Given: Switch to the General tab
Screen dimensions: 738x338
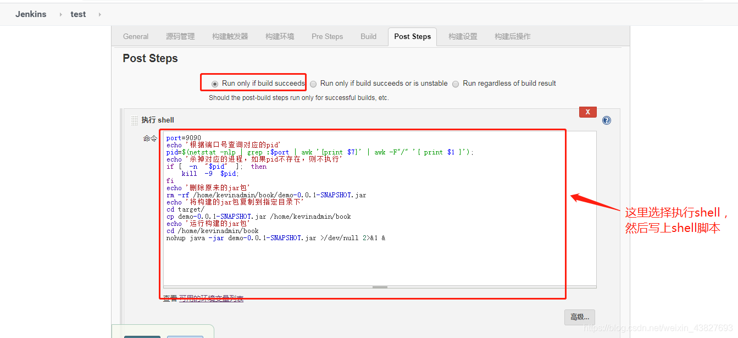Looking at the screenshot, I should coord(135,36).
